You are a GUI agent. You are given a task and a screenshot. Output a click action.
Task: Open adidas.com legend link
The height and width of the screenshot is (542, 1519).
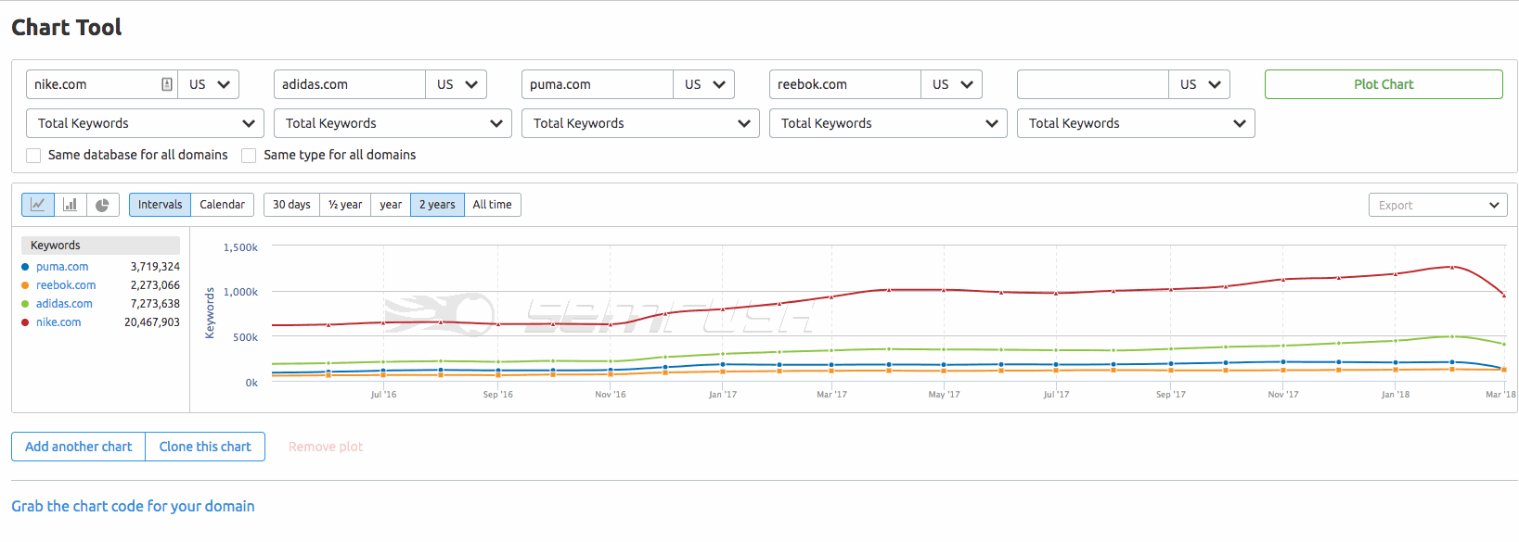[x=64, y=304]
